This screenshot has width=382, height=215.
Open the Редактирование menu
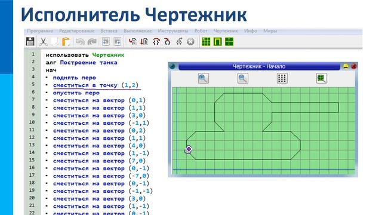pos(77,31)
